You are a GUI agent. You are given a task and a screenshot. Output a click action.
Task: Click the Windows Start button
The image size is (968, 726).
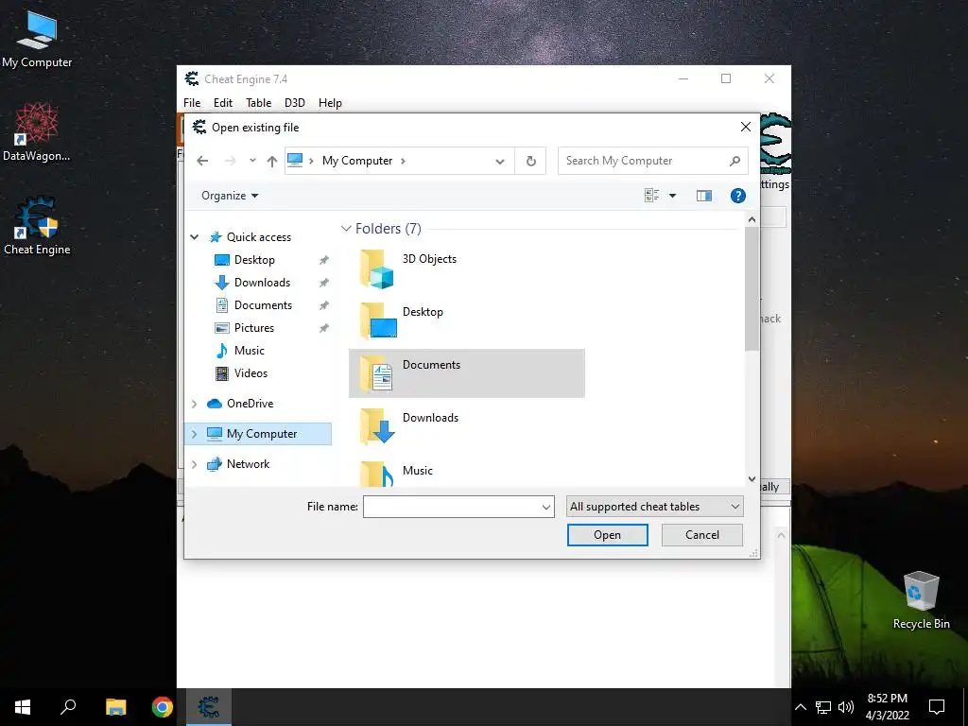coord(23,707)
